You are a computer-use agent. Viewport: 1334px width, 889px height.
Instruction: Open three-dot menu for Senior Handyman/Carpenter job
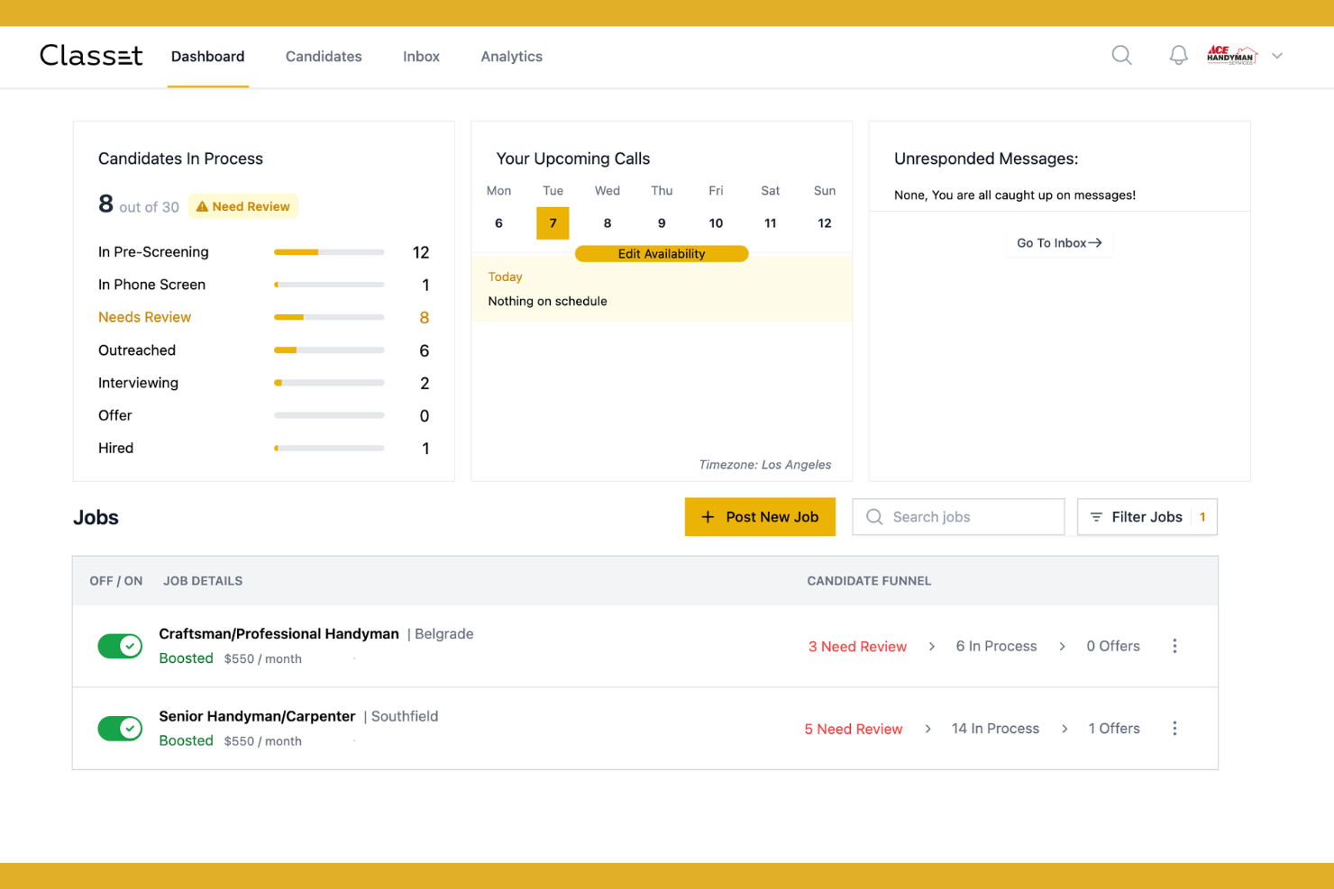(1174, 728)
